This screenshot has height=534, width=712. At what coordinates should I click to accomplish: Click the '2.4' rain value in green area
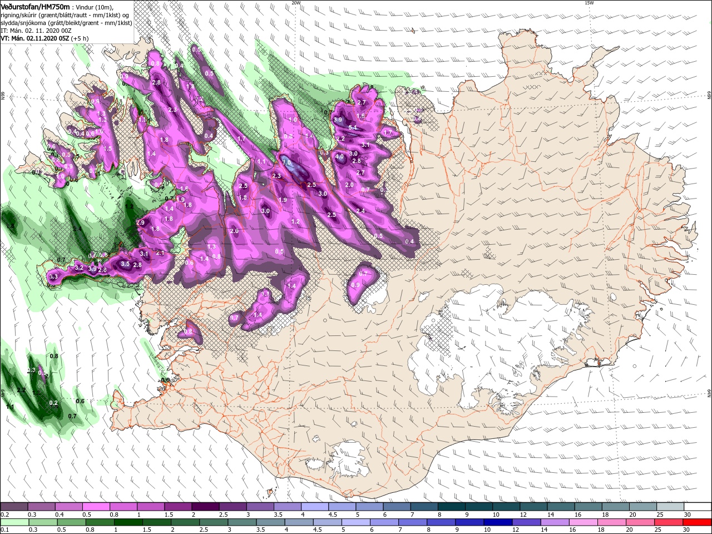[x=77, y=229]
